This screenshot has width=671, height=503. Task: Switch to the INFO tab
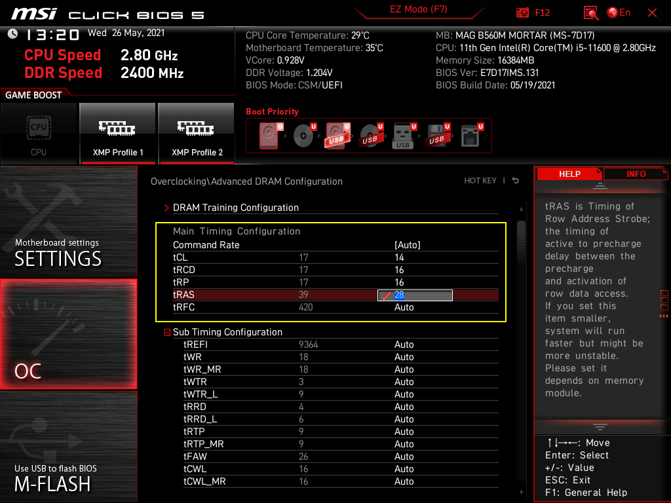[636, 174]
